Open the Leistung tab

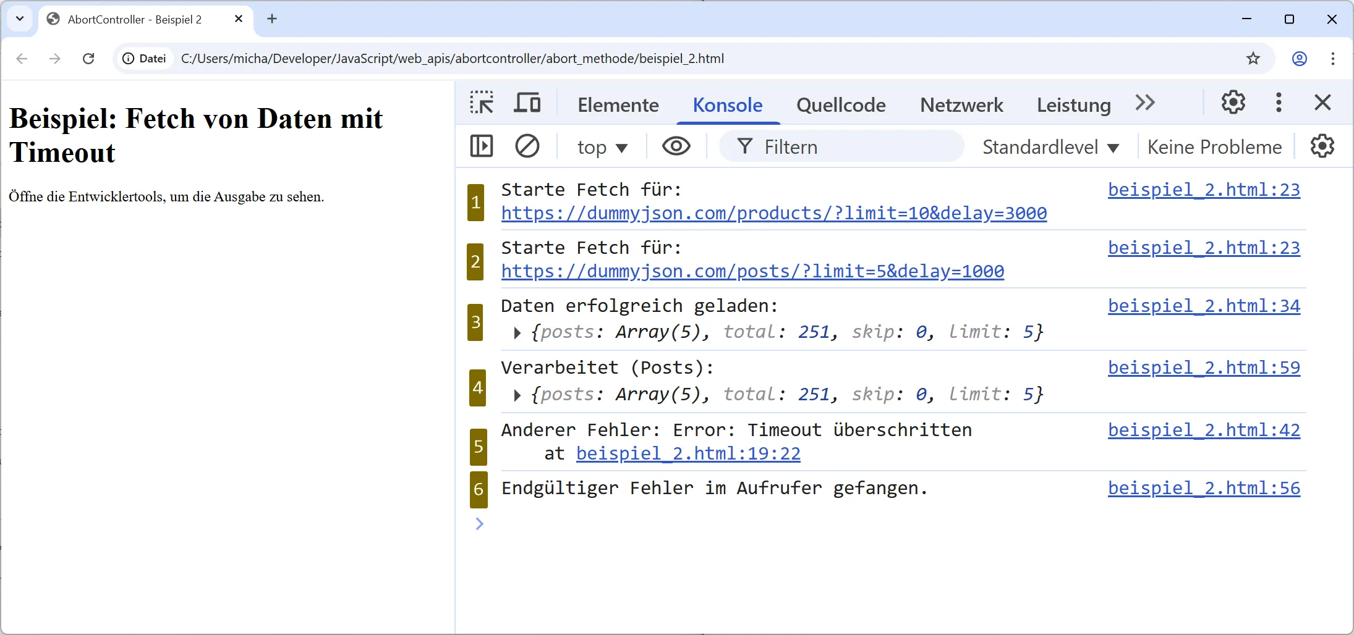1074,105
